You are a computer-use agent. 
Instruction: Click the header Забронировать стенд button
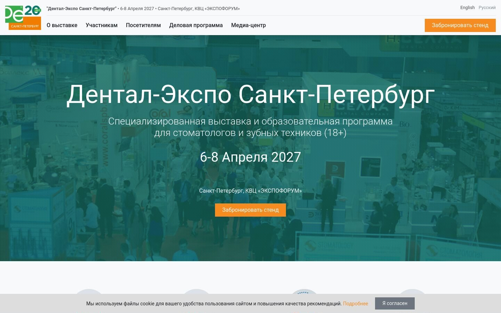[460, 25]
